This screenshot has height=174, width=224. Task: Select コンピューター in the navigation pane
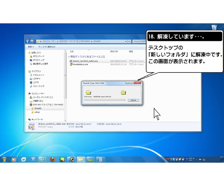point(37,94)
